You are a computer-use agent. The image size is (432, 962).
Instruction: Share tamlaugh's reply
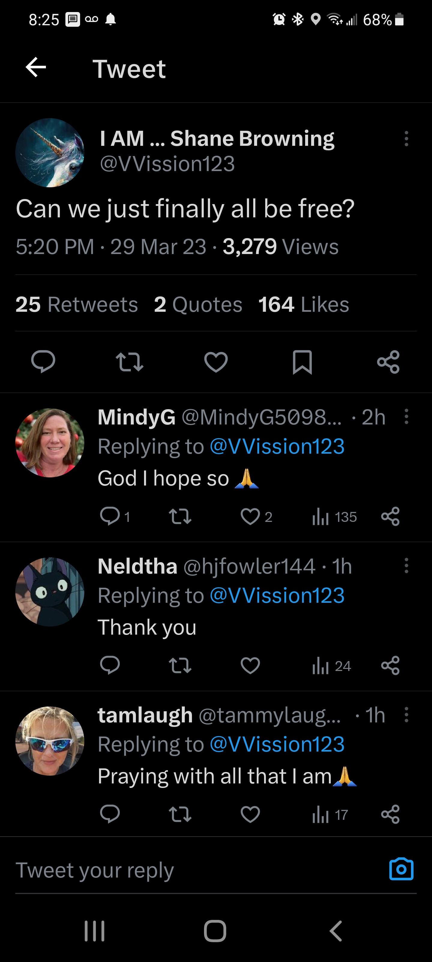(x=390, y=814)
